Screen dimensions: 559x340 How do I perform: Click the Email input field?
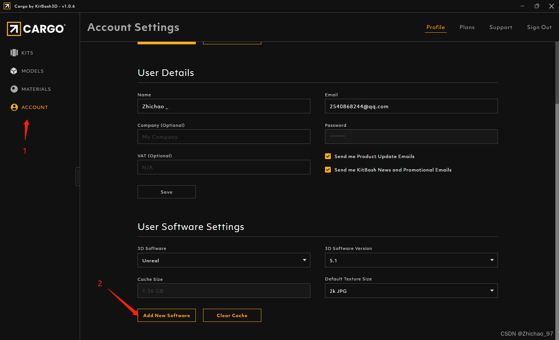pos(411,106)
